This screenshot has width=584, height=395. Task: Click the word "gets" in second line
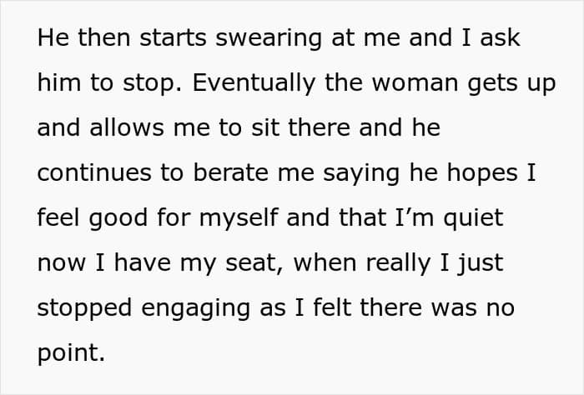click(492, 84)
